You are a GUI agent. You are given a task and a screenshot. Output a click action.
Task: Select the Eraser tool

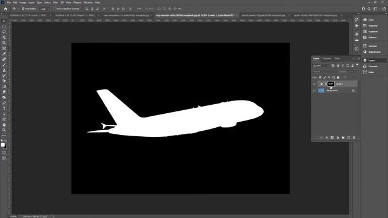click(x=4, y=81)
